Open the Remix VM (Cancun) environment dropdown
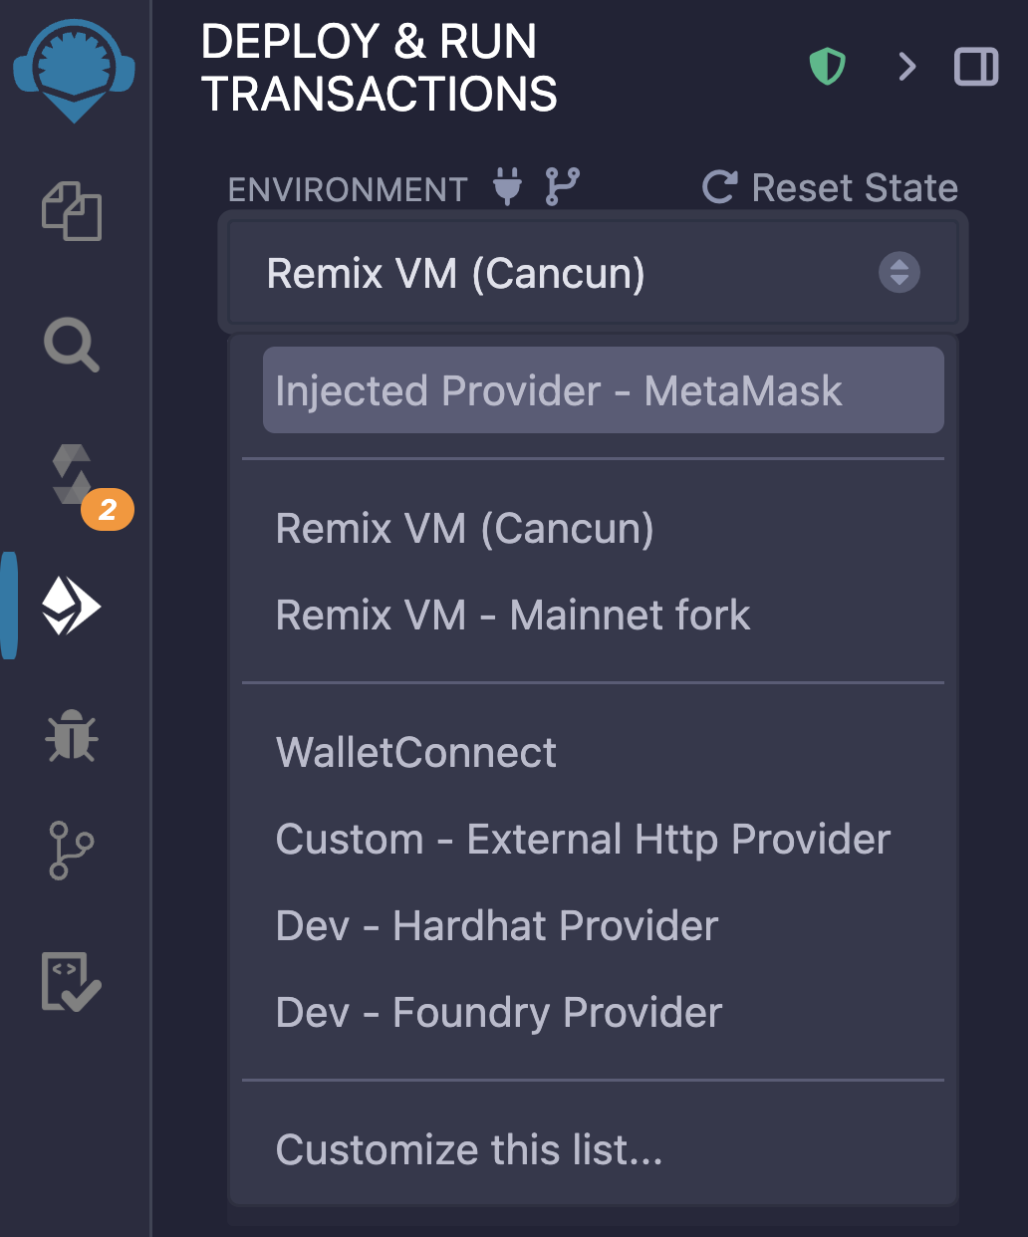 pos(593,273)
